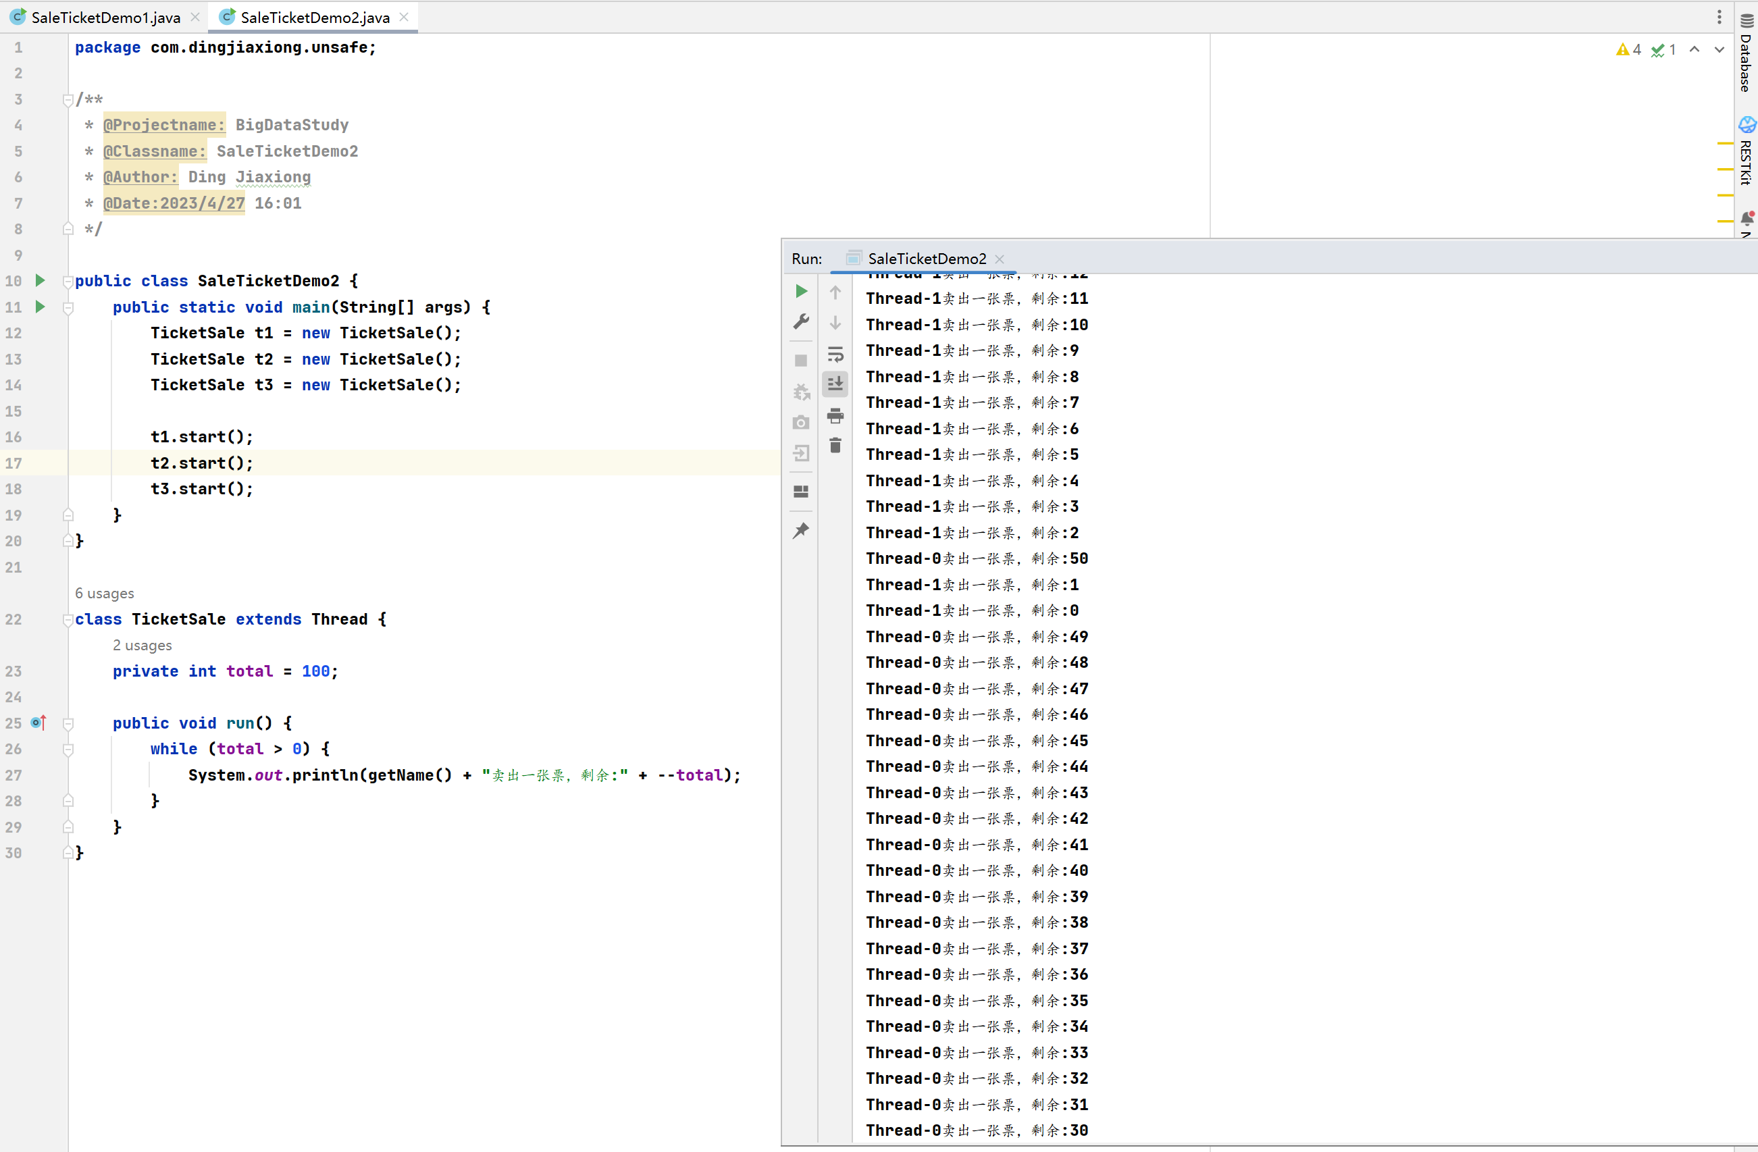Select the SaleTicketDemo2 Run tab
Screen dimensions: 1758x1152
pyautogui.click(x=926, y=259)
